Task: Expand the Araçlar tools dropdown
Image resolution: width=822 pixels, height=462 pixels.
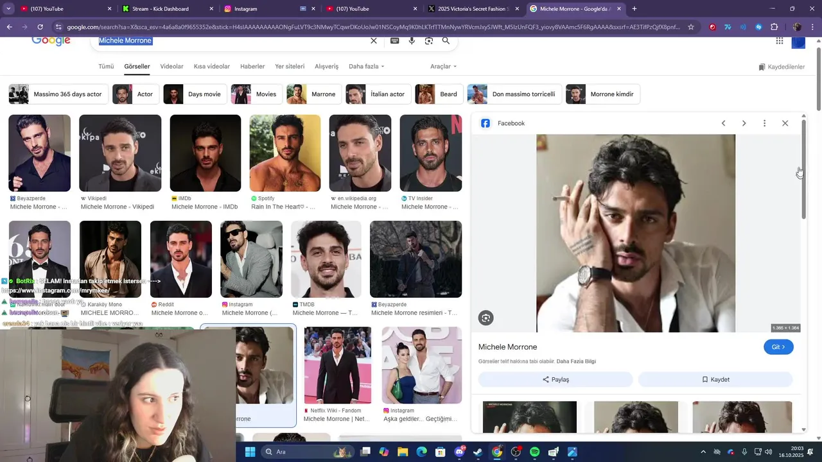Action: (443, 67)
